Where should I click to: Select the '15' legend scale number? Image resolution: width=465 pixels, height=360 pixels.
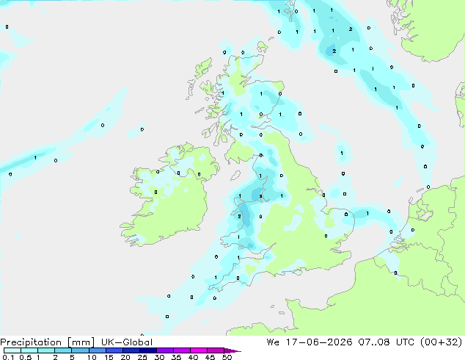click(x=109, y=357)
